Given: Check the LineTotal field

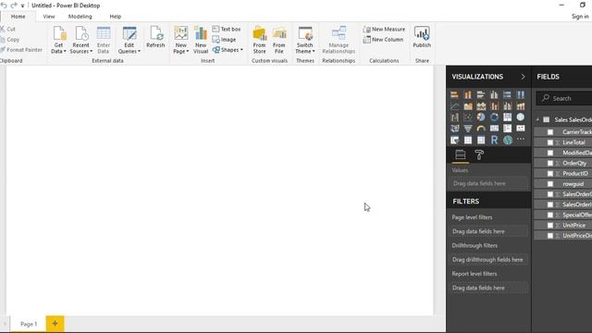Looking at the screenshot, I should tap(550, 142).
